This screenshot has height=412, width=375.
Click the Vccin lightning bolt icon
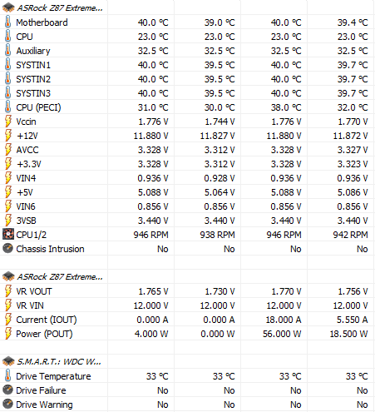pos(8,122)
